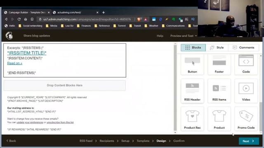Reload the page with refresh icon
264x148 pixels.
[19, 19]
